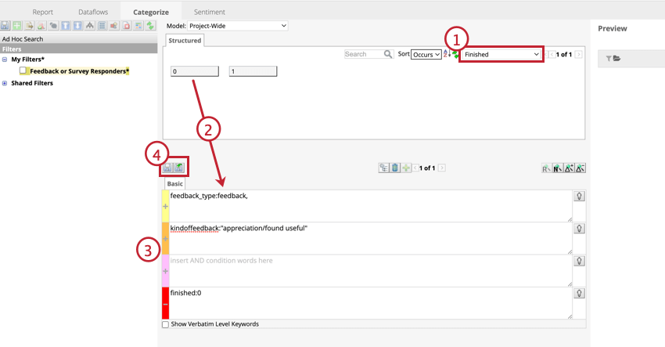Click the hierarchy tree toolbar icon
Screen dimensions: 665x347
click(90, 26)
